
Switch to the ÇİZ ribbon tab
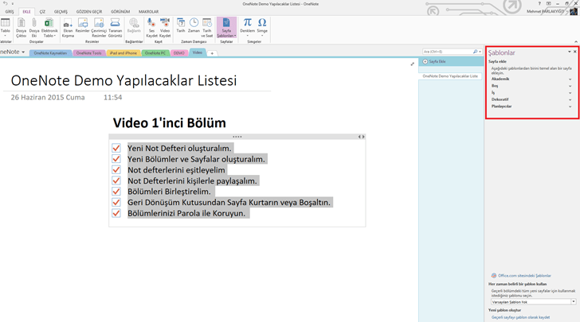(x=42, y=11)
